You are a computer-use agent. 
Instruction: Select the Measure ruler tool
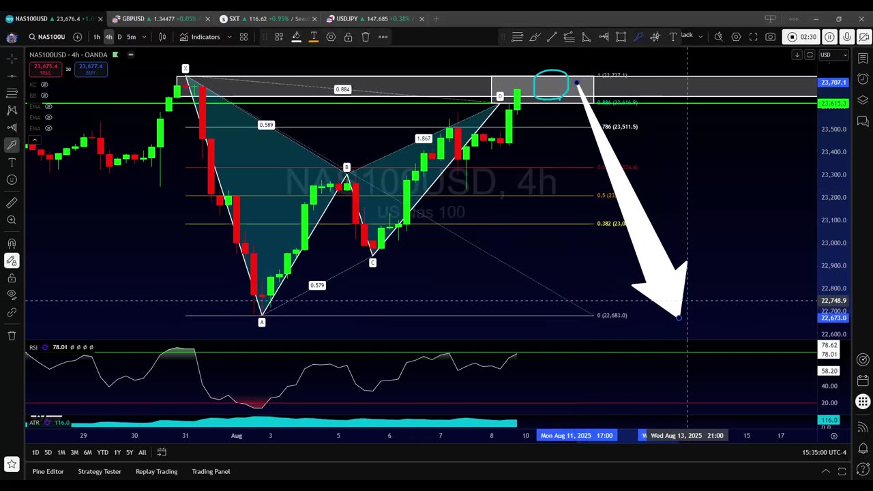[12, 203]
